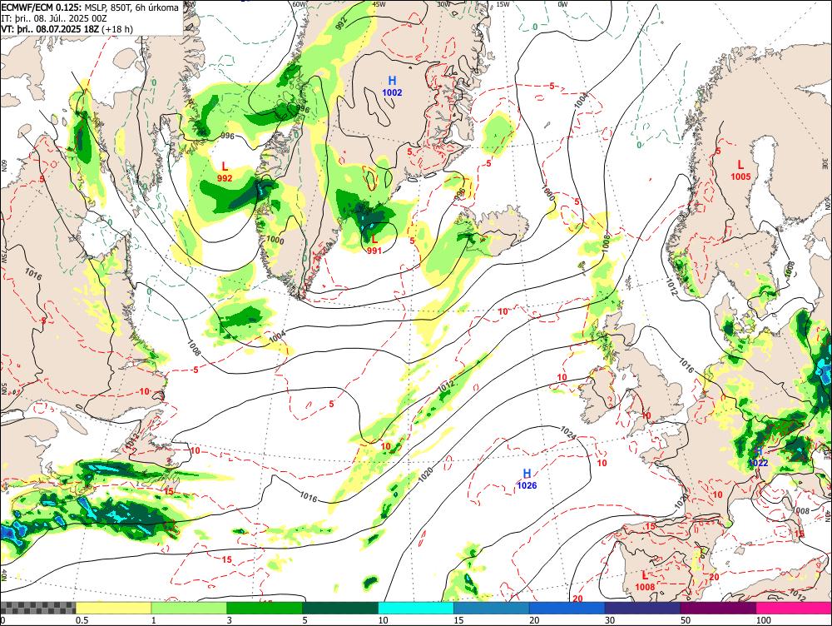Pick the pink above-100 legend swatch
Image resolution: width=832 pixels, height=626 pixels.
coord(794,608)
